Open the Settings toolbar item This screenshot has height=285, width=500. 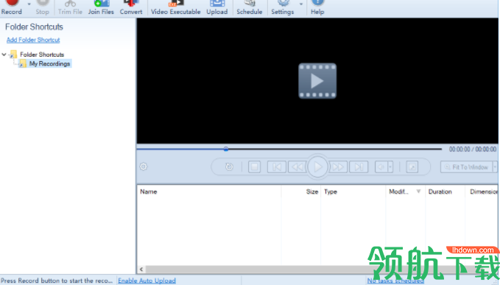click(x=283, y=7)
